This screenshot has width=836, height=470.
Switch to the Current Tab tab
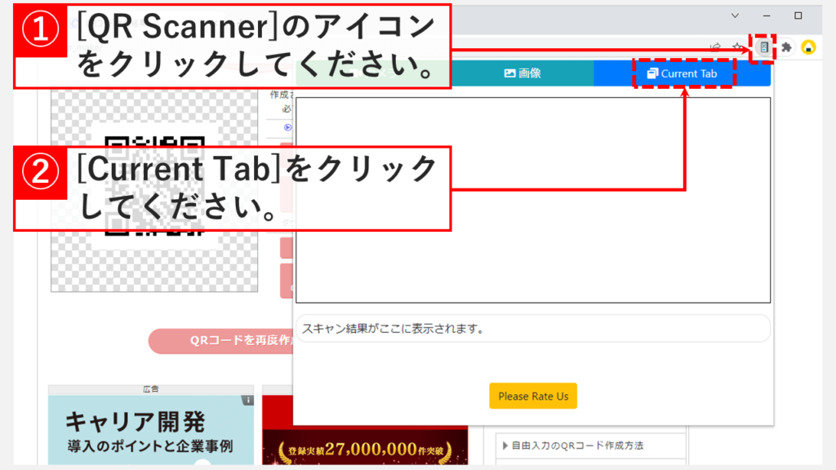682,73
